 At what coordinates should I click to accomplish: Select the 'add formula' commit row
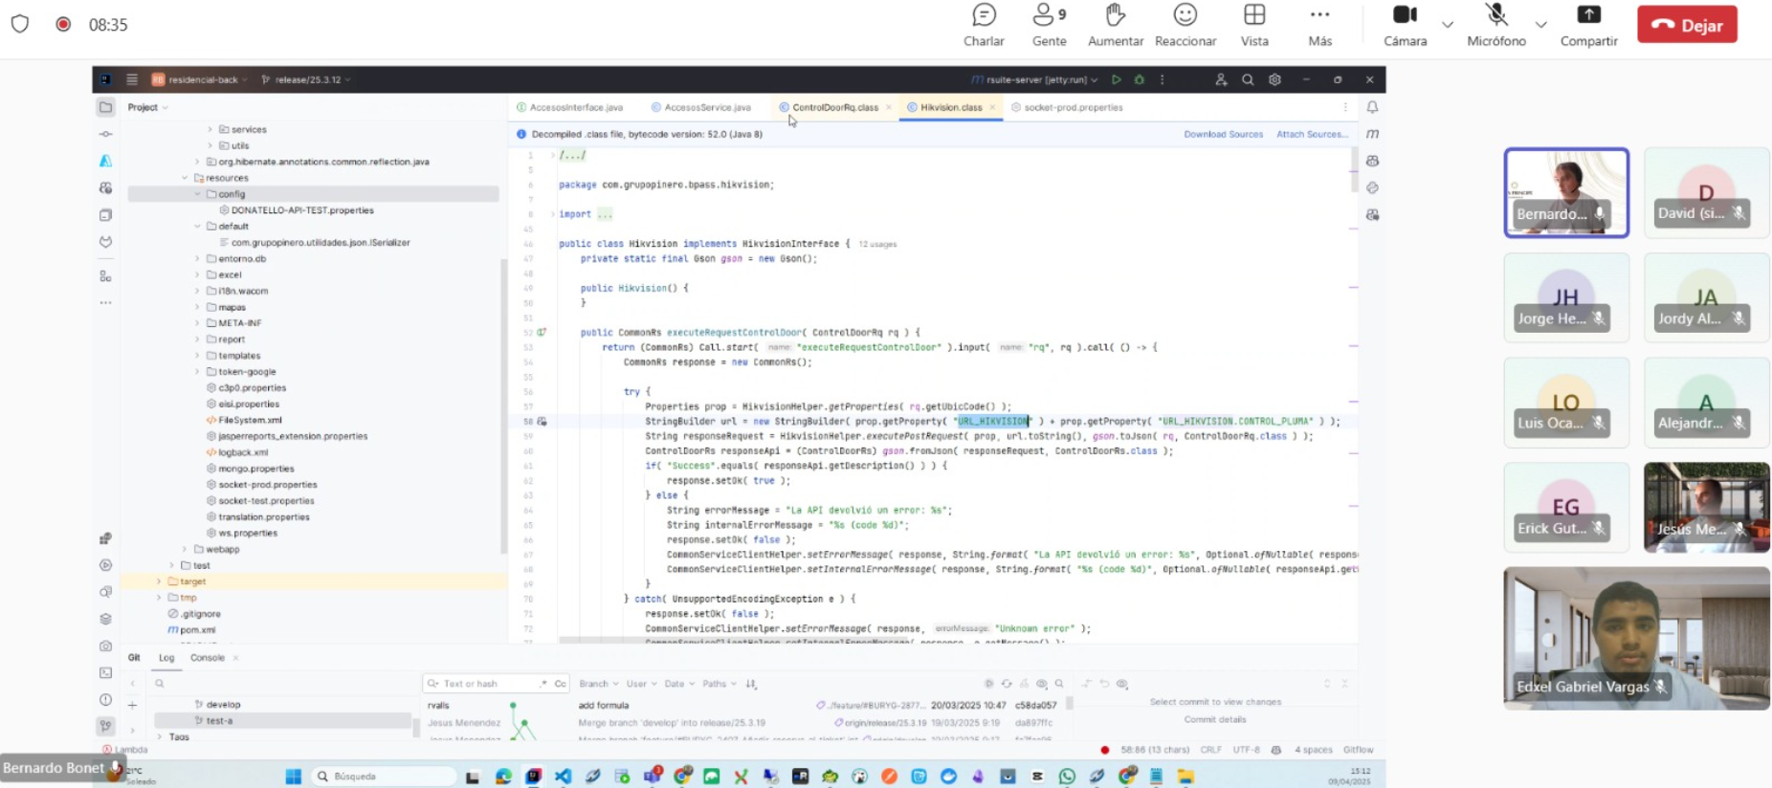click(x=742, y=705)
